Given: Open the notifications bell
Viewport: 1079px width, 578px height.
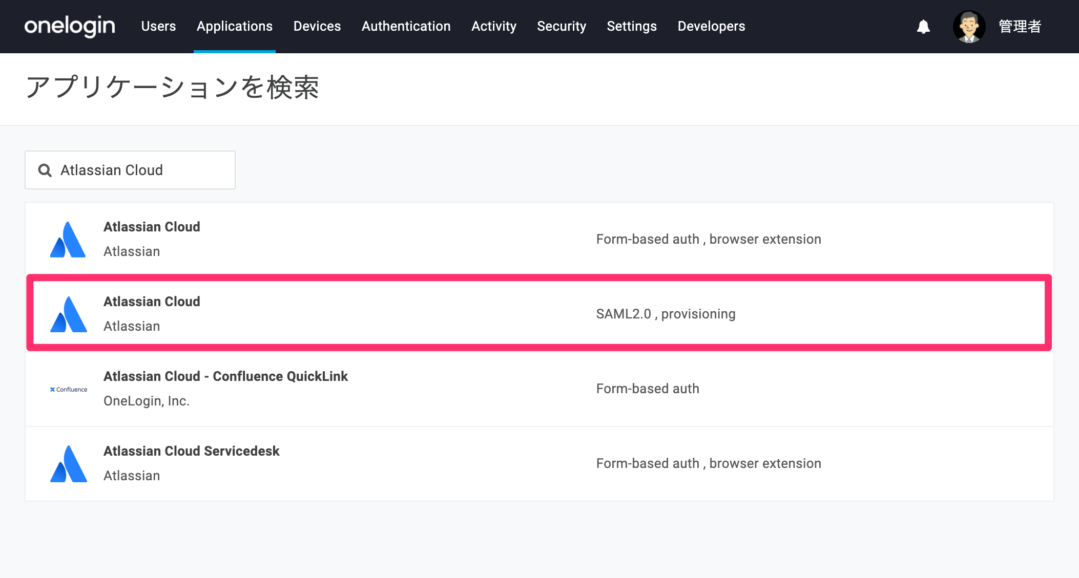Looking at the screenshot, I should tap(923, 27).
